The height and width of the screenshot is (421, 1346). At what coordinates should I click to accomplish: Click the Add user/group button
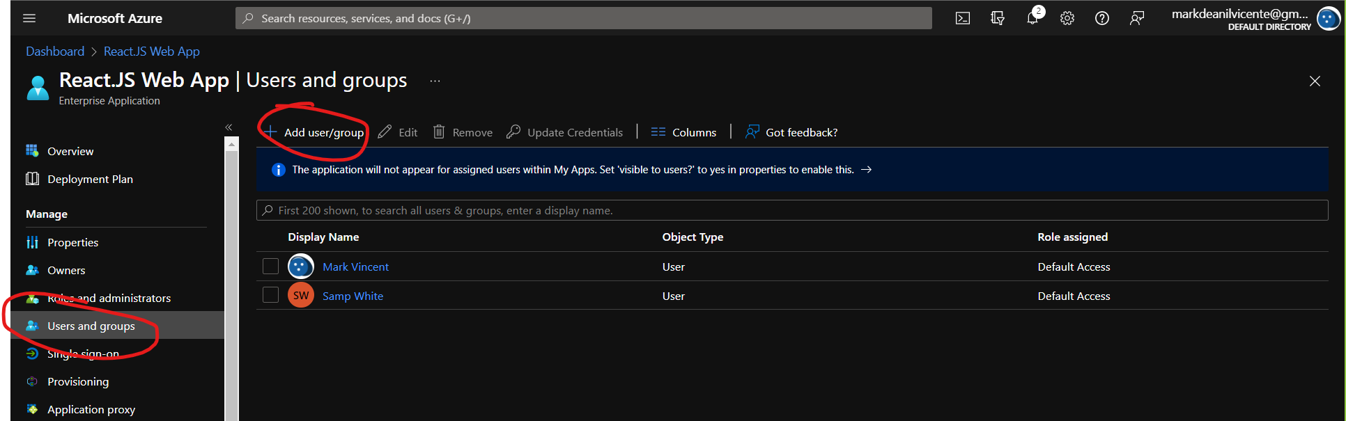[314, 132]
